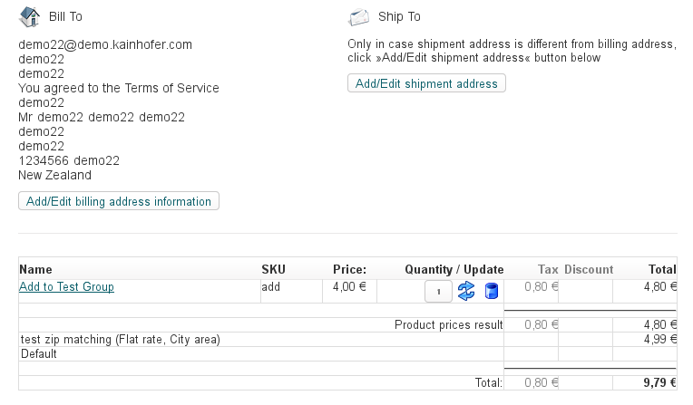This screenshot has height=405, width=693.
Task: Click the Ship To envelope icon
Action: point(359,16)
